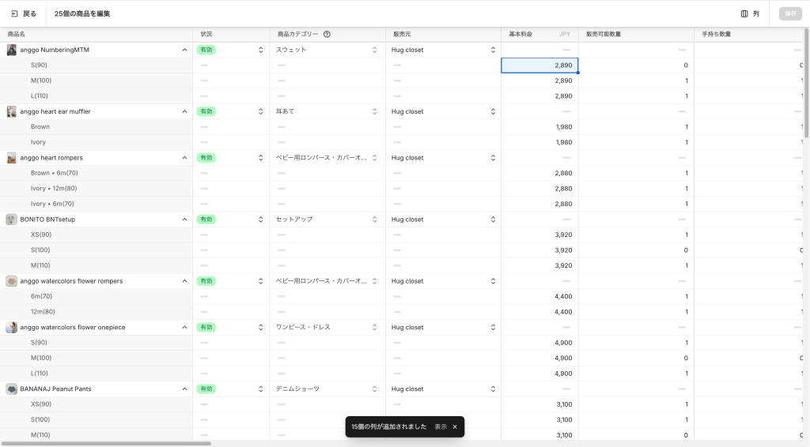Click the vertical scrollbar on the right edge

point(806,79)
